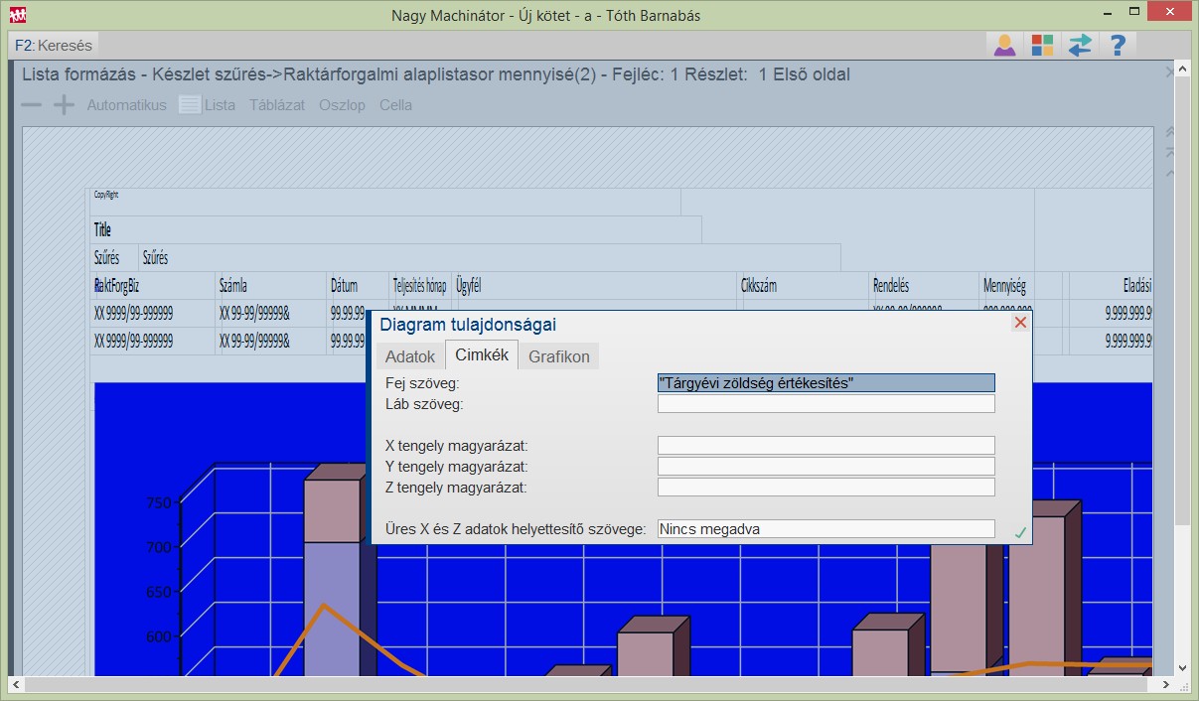The image size is (1199, 701).
Task: Focus the Láb szöveg text field
Action: [825, 404]
